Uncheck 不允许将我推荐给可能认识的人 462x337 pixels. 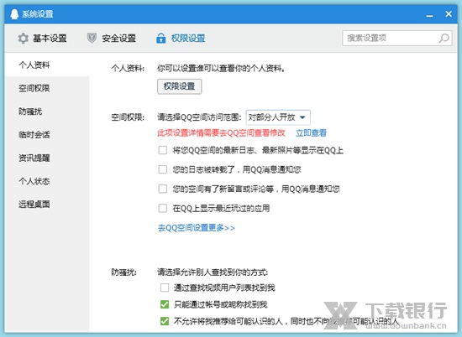coord(165,321)
